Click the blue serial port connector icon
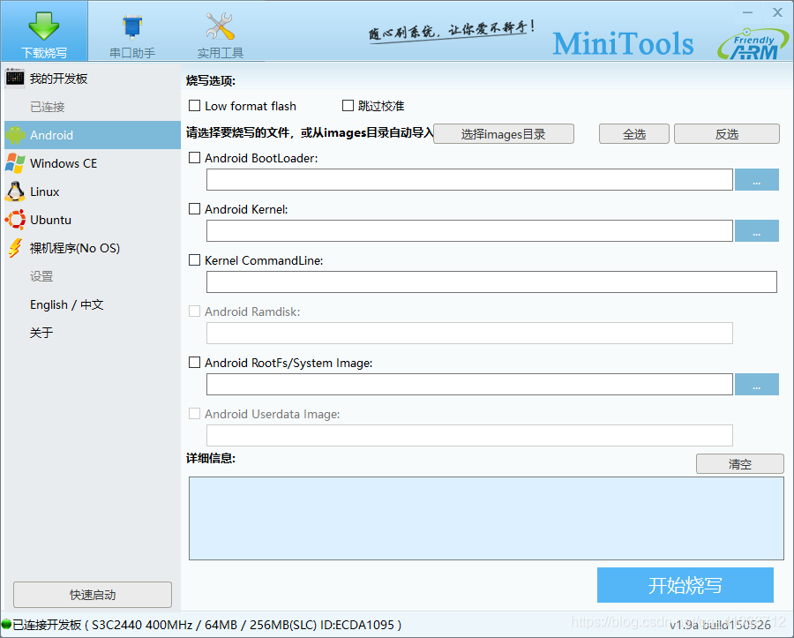Screen dimensions: 794x638 click(x=132, y=26)
